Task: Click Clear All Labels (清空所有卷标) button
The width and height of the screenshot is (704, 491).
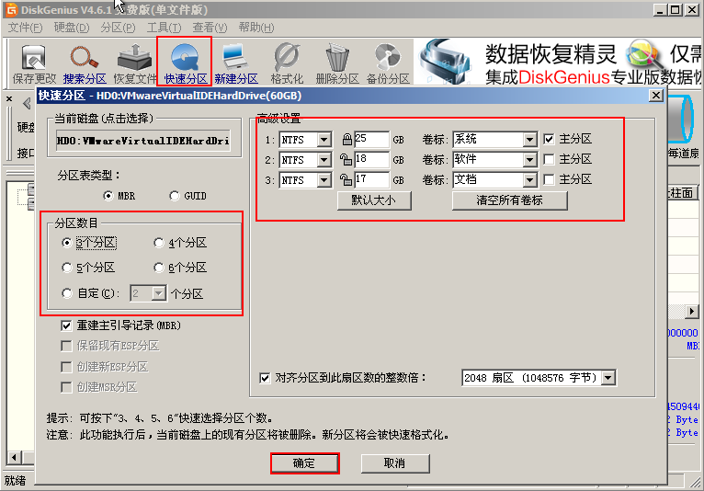Action: (509, 200)
